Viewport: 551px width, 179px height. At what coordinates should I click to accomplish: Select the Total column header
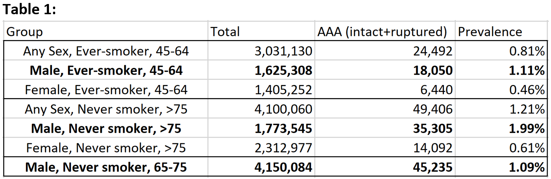click(262, 32)
